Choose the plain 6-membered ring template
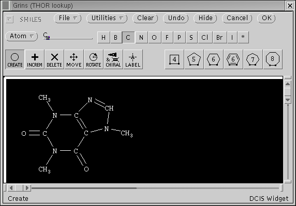 pos(214,59)
